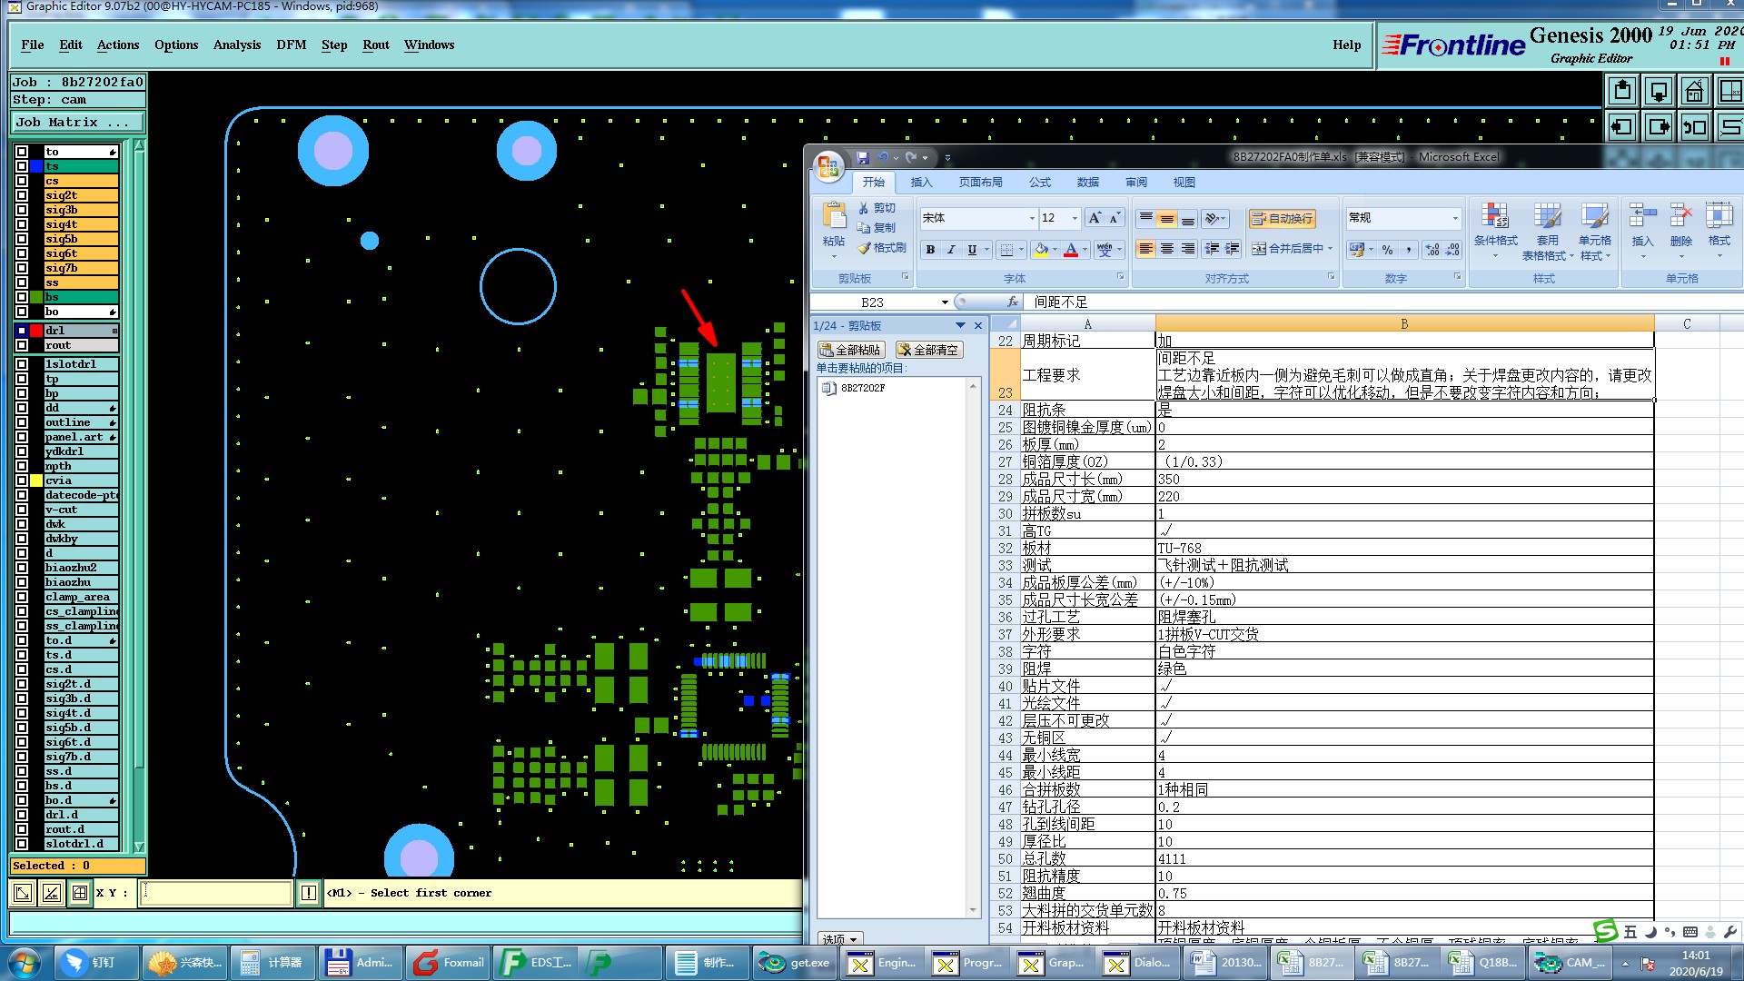Click the Job Matrix button
Image resolution: width=1744 pixels, height=981 pixels.
[x=76, y=122]
